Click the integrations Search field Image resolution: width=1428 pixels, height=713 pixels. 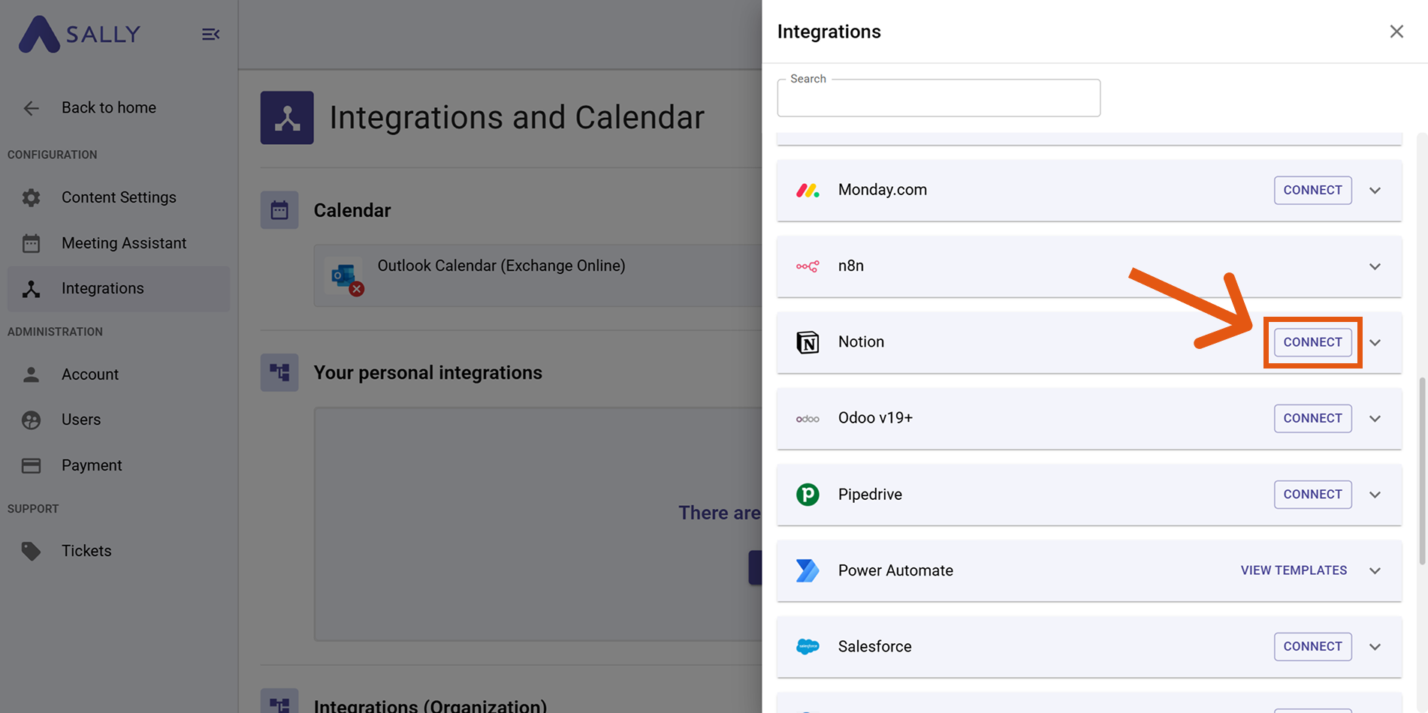(x=938, y=98)
